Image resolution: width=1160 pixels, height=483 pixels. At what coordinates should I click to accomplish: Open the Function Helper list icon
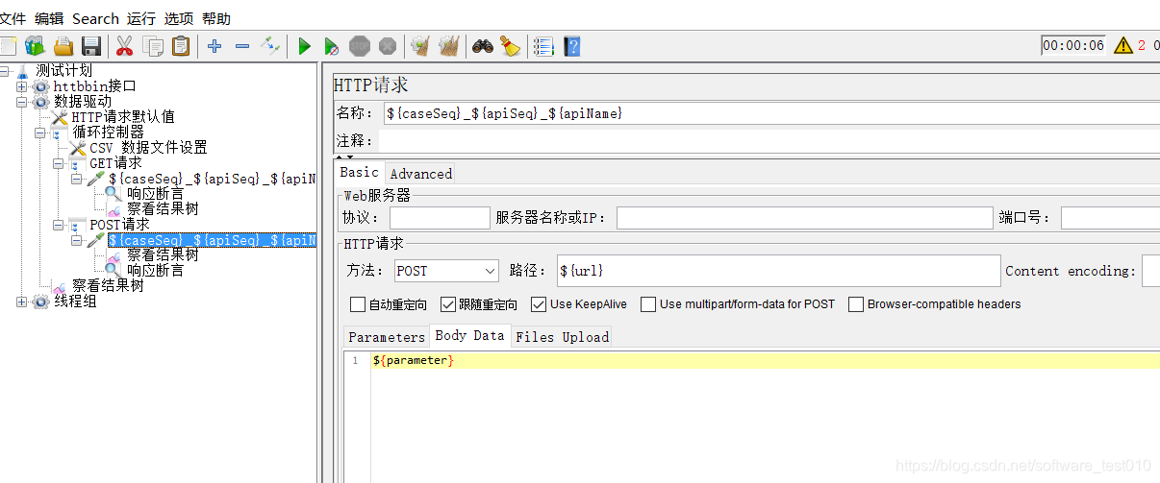543,45
